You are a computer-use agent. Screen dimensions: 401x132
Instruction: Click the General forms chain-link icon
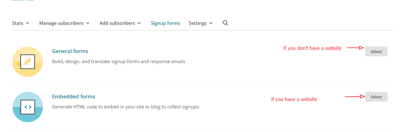coord(28,62)
